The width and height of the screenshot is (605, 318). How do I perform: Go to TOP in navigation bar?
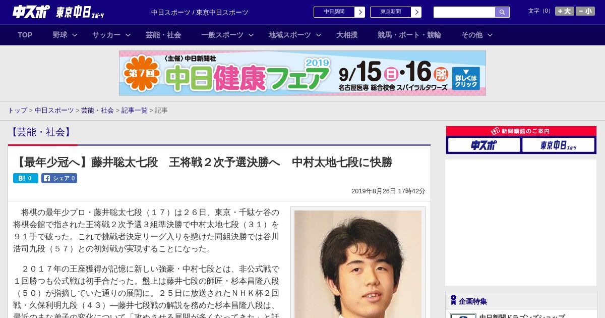[x=25, y=35]
